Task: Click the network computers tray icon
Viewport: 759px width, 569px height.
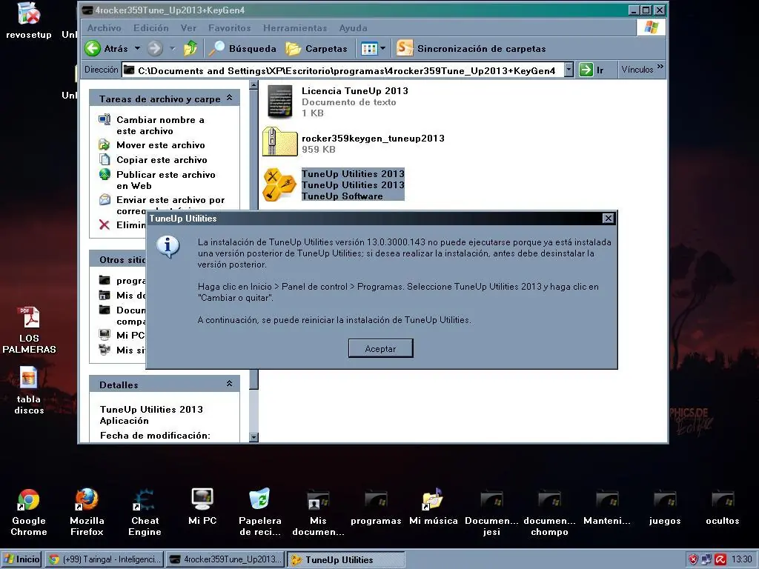Action: pos(706,559)
